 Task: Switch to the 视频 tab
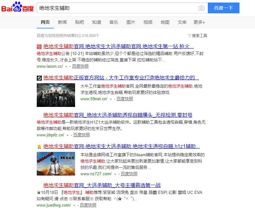click(x=148, y=22)
